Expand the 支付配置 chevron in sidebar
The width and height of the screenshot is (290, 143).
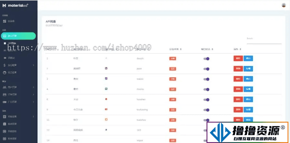coord(34,65)
